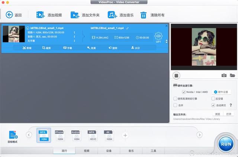Screen dimensions: 238x157
Task: Open the 裁剪 crop tool
Action: tap(46, 48)
